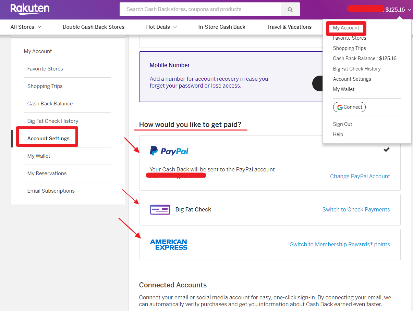Click the Rakuten logo
Viewport: 413px width, 311px height.
point(30,9)
